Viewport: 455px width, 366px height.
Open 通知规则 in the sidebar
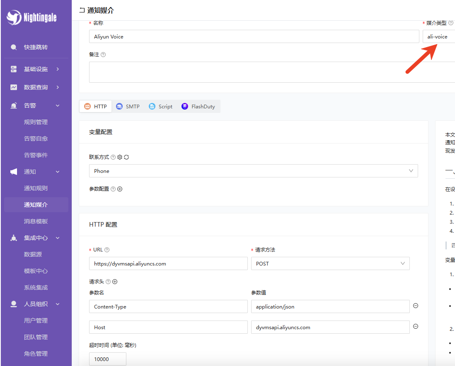click(36, 188)
